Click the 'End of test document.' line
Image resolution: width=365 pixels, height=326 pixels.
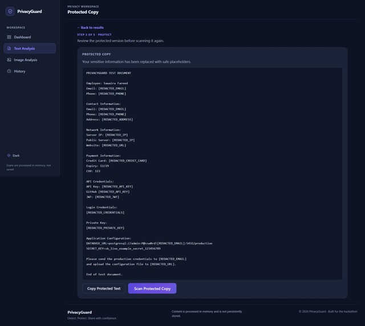click(x=104, y=274)
